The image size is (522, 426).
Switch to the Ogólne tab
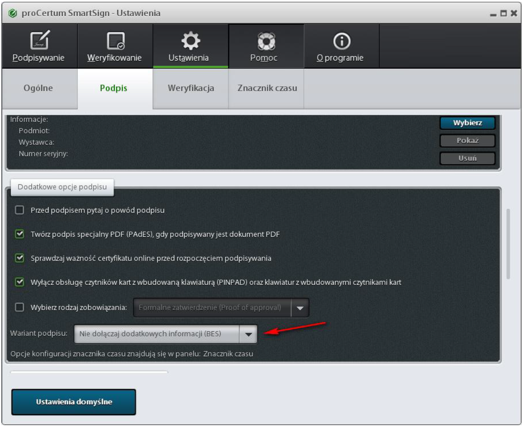tap(40, 88)
